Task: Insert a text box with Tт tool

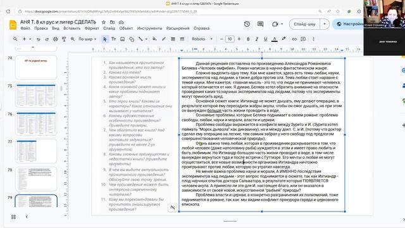Action: point(114,39)
